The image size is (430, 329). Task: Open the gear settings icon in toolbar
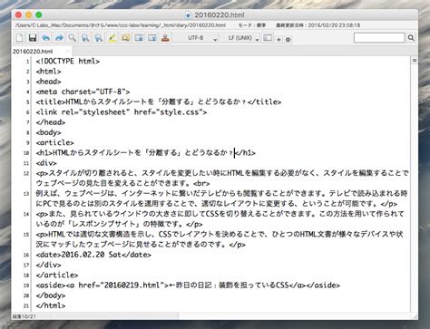pyautogui.click(x=288, y=39)
